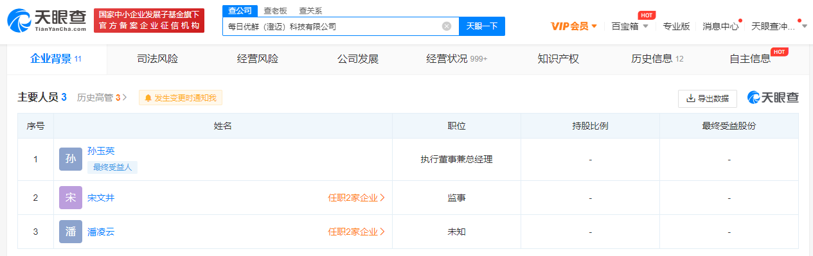Select the 查老板 search tab
This screenshot has width=813, height=256.
coord(276,10)
